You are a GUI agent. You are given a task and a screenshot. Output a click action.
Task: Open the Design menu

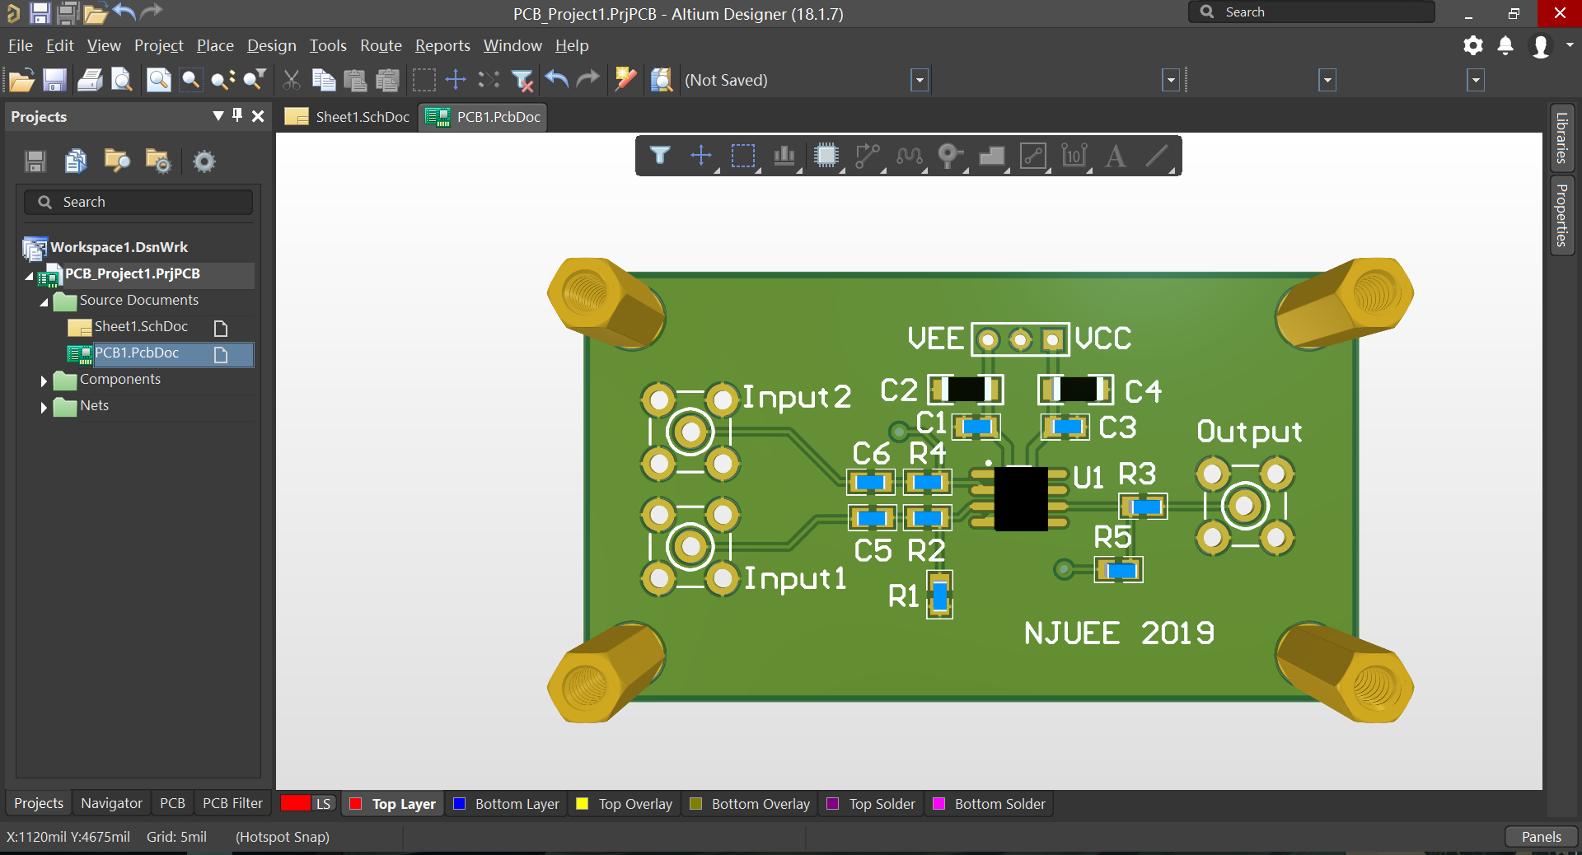coord(271,45)
